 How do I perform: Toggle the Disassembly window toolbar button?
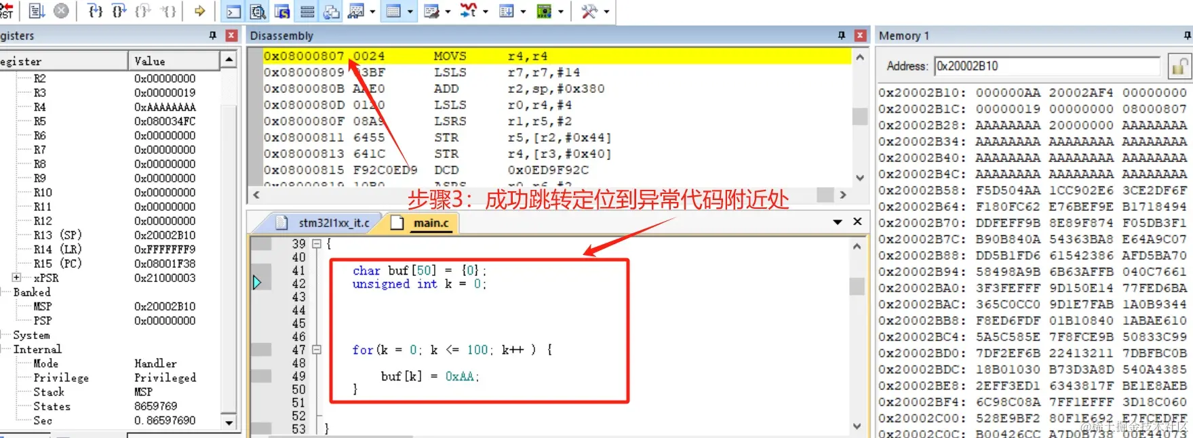coord(258,12)
